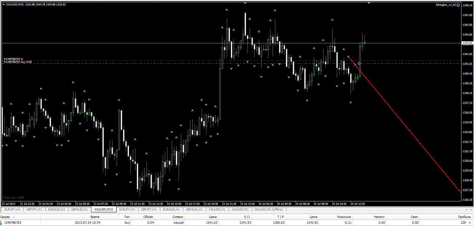Click the triangle icon before XAUUSD,M15 chart title

point(4,5)
